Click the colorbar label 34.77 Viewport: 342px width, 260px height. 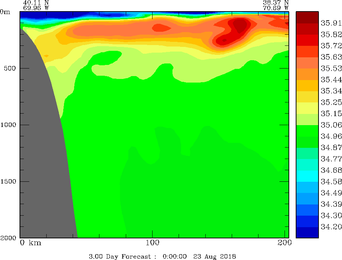331,159
